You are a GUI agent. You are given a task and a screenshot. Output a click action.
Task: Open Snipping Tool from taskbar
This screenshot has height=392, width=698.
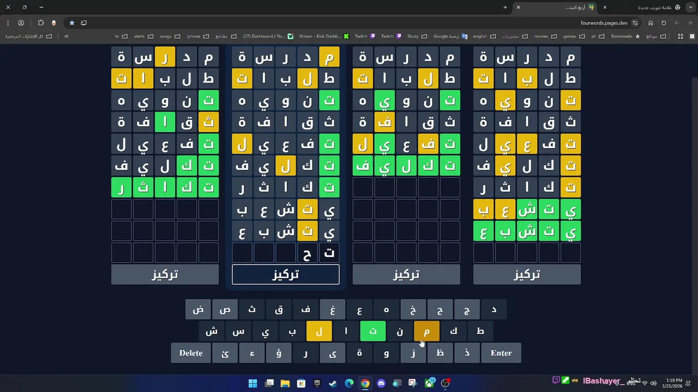(413, 383)
